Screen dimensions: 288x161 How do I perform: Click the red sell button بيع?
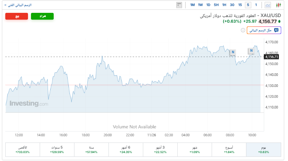(x=17, y=16)
